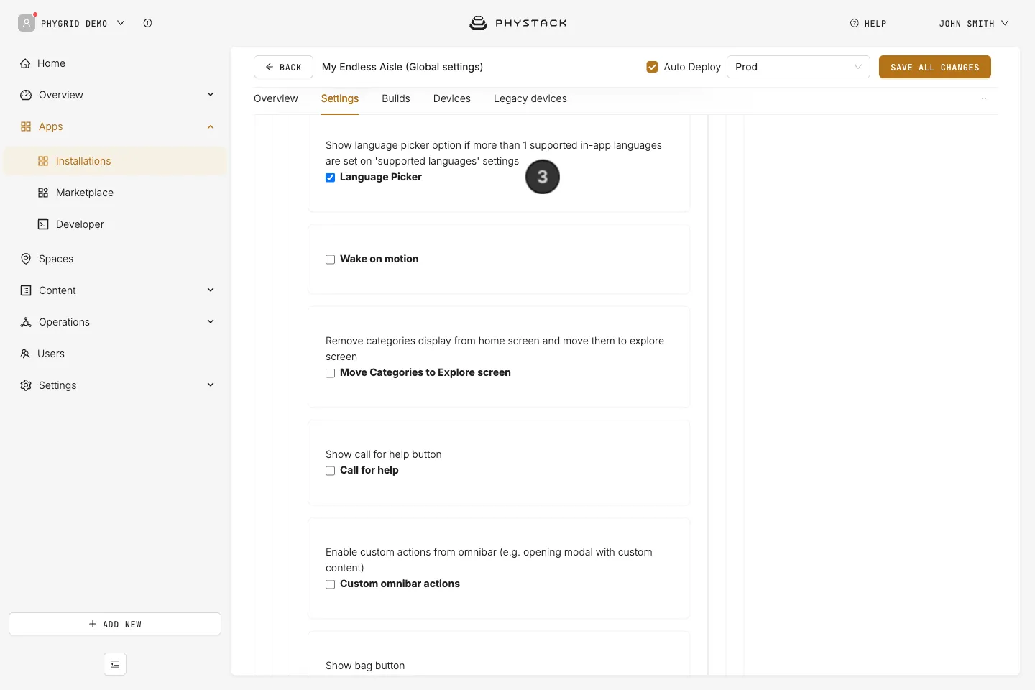Uncheck the Language Picker checkbox
This screenshot has height=690, width=1035.
[x=331, y=178]
